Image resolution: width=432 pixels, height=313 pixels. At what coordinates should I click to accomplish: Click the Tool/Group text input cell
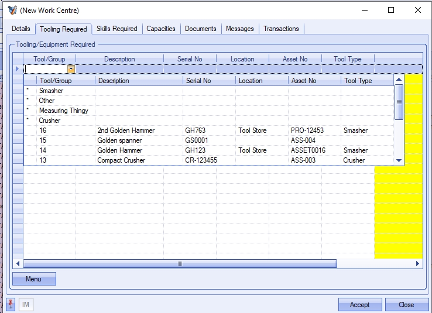[x=46, y=69]
